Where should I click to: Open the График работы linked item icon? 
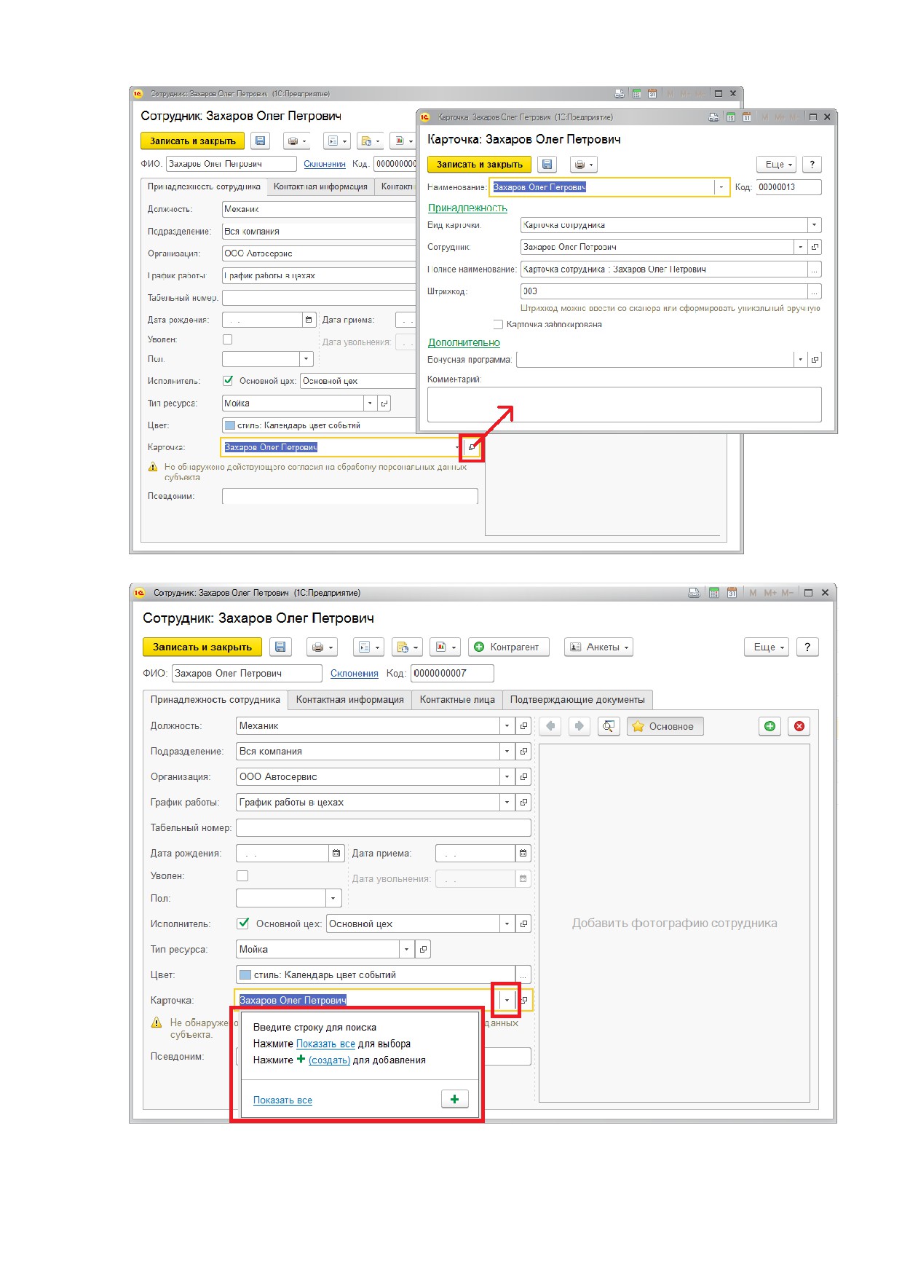523,803
